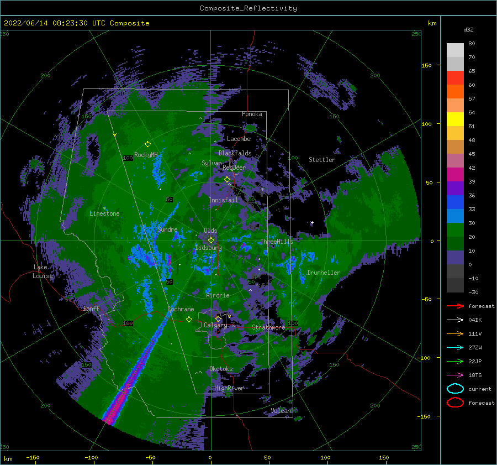
Task: Click the Blackfalds city label
Action: pyautogui.click(x=235, y=153)
